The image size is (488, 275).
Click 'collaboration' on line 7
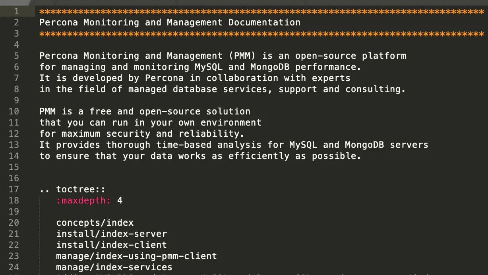(242, 78)
